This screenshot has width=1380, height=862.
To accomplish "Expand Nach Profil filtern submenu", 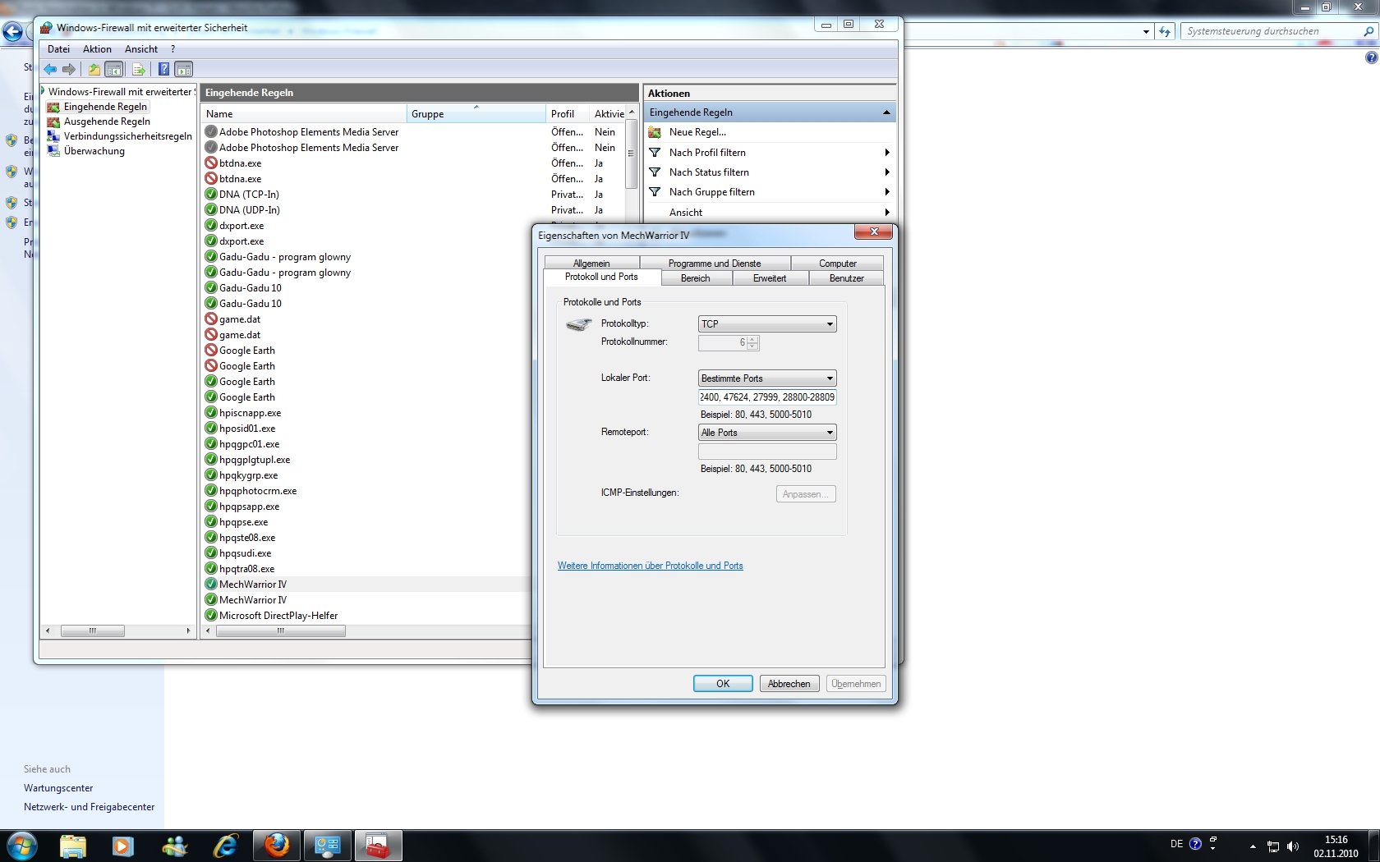I will (887, 153).
